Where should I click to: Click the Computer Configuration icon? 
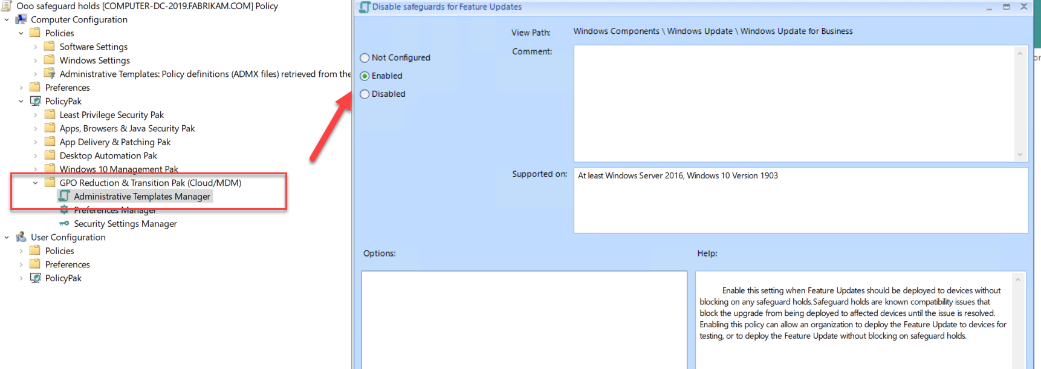[21, 19]
